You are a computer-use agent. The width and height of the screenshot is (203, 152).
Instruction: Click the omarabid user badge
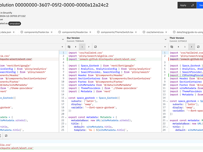click(15, 24)
